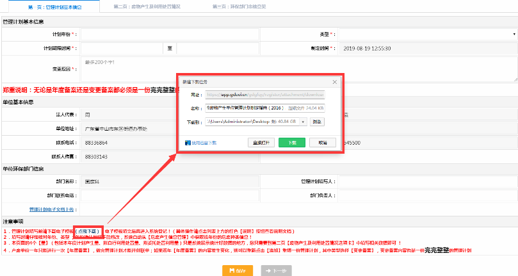The image size is (518, 276).
Task: Click the 名称 file name field
Action: point(265,108)
